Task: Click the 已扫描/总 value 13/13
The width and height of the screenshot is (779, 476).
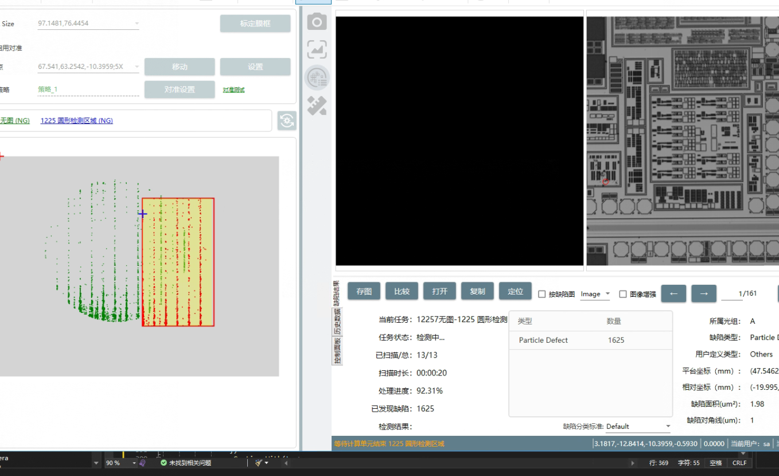Action: (x=427, y=355)
